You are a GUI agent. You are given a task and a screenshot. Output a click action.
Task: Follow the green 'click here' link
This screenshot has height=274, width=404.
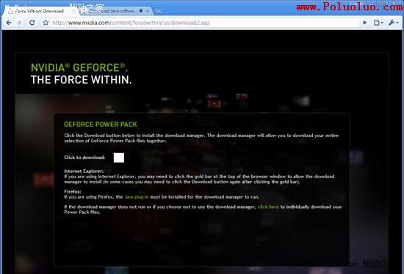tap(268, 207)
